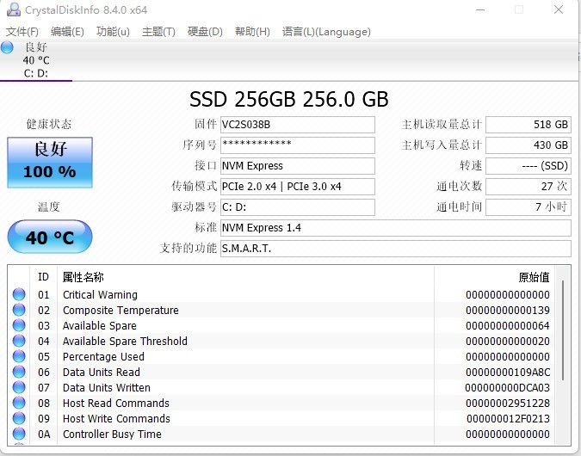Open the 编辑(E) menu
The image size is (581, 456).
coord(67,32)
